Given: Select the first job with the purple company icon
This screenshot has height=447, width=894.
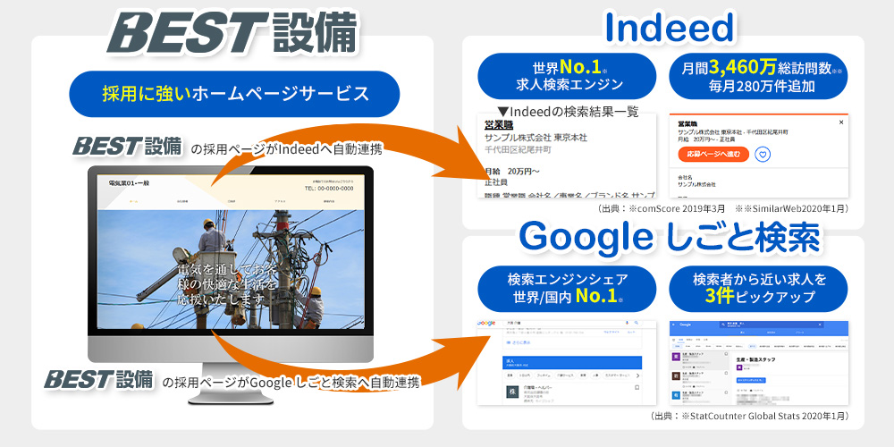Looking at the screenshot, I should [700, 360].
